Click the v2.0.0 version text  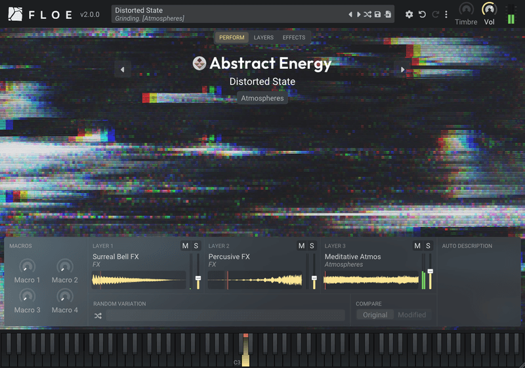[90, 14]
